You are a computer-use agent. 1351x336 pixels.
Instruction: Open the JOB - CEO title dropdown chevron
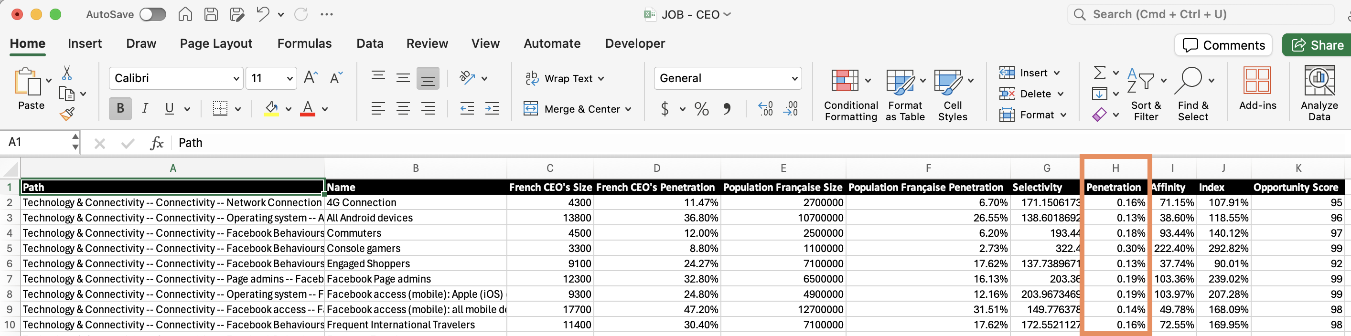click(727, 14)
